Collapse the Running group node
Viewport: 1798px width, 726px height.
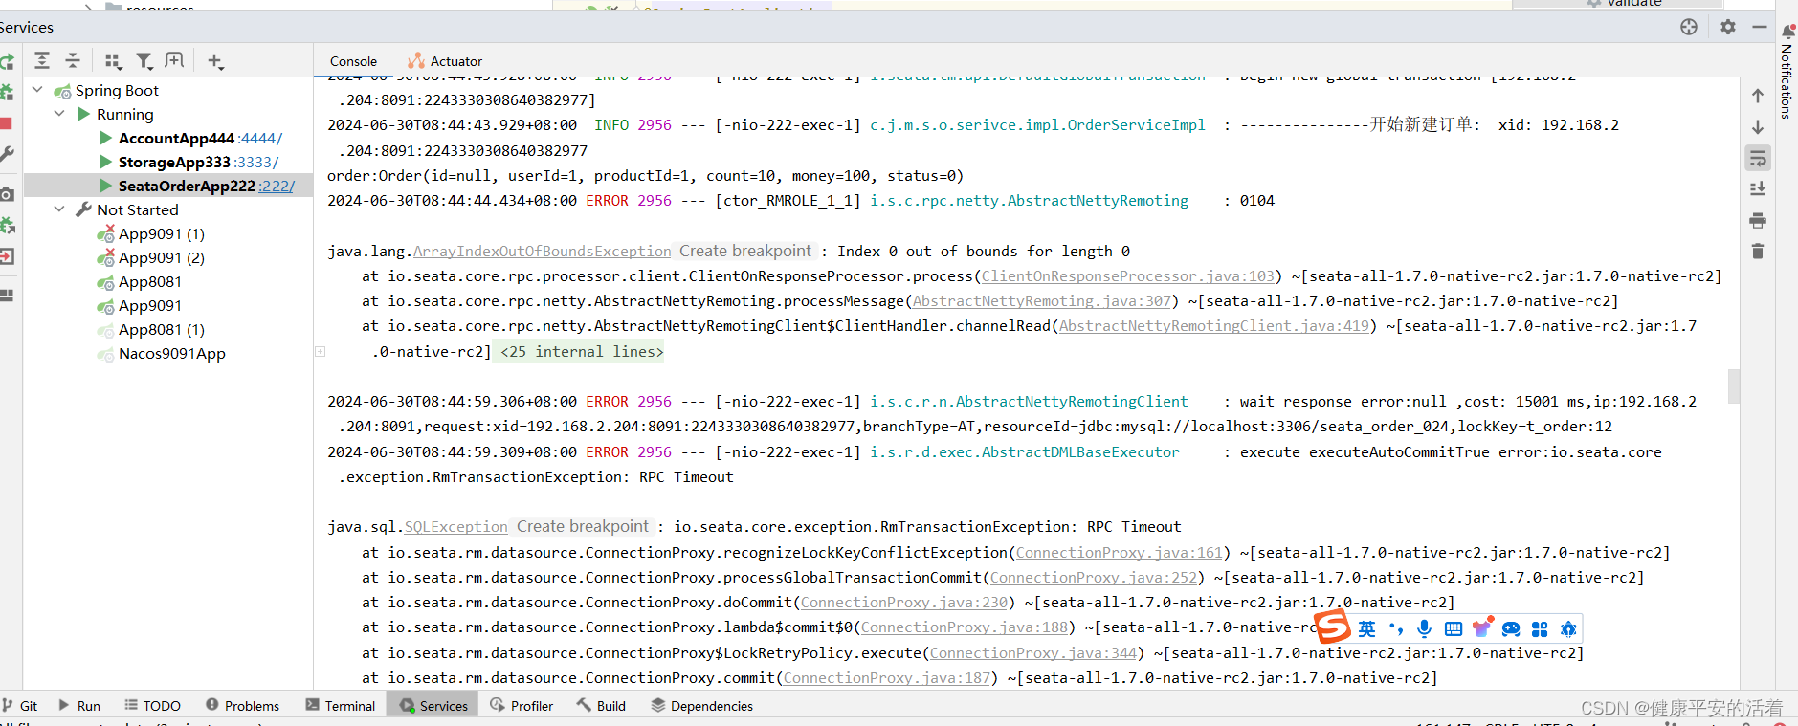tap(59, 114)
